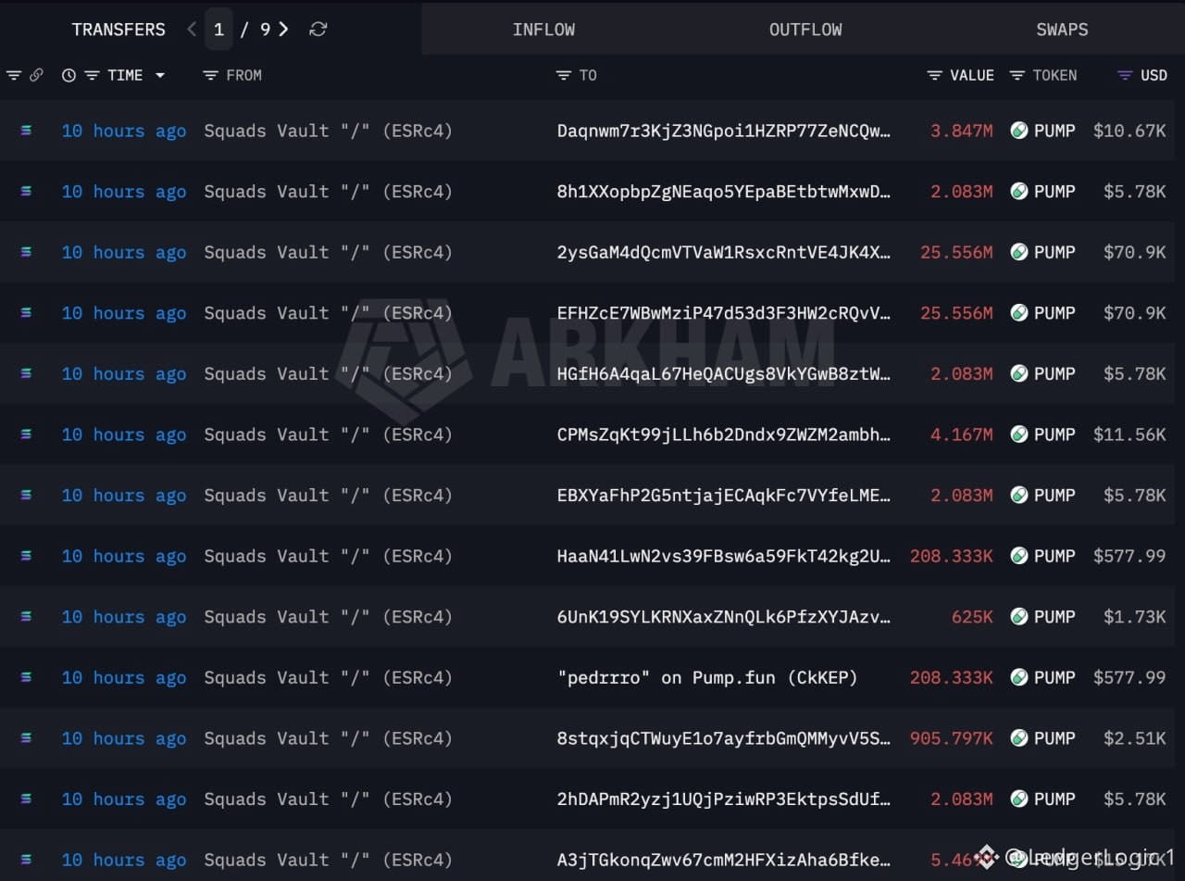Click the Solana chain icon on the 8h1XXopbpZ row
1185x881 pixels.
26,192
